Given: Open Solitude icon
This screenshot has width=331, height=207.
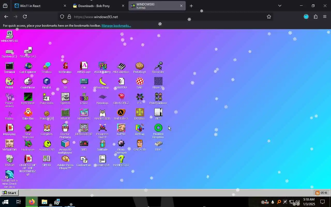Looking at the screenshot, I should 102,145.
